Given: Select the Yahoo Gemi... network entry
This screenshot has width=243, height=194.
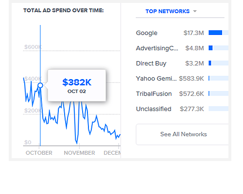Looking at the screenshot, I should [182, 79].
